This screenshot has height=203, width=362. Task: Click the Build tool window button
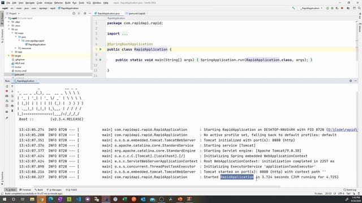tap(39, 190)
